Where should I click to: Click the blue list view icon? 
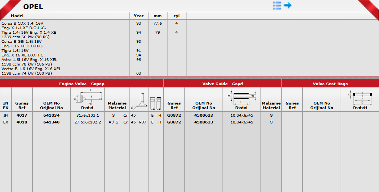coord(277,5)
